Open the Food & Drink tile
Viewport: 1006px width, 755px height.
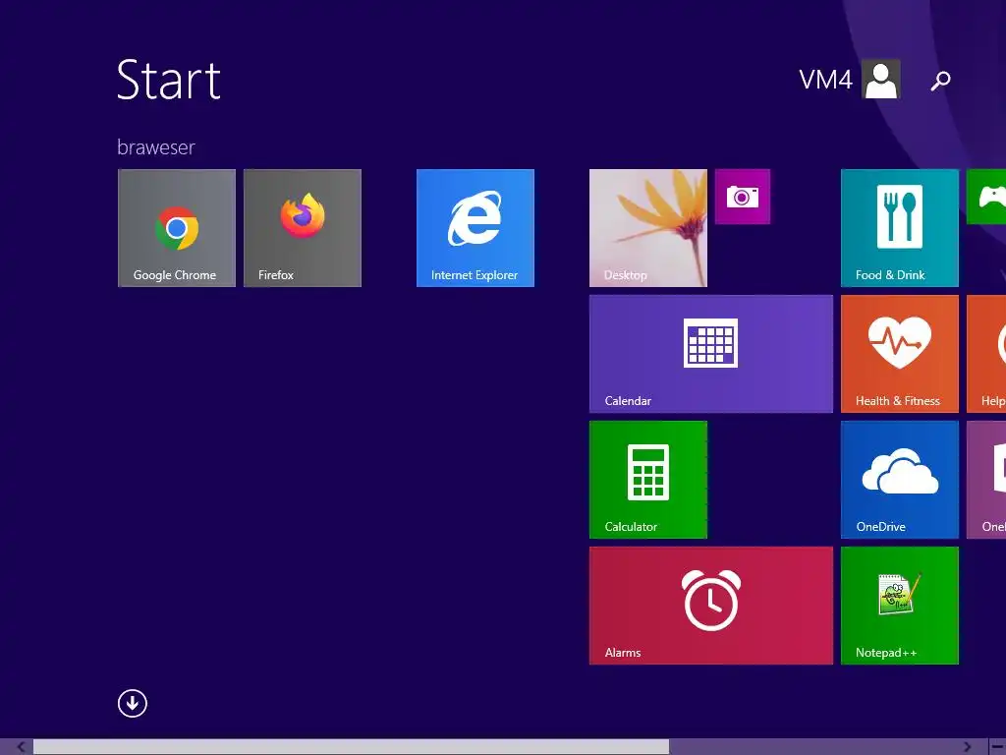900,228
